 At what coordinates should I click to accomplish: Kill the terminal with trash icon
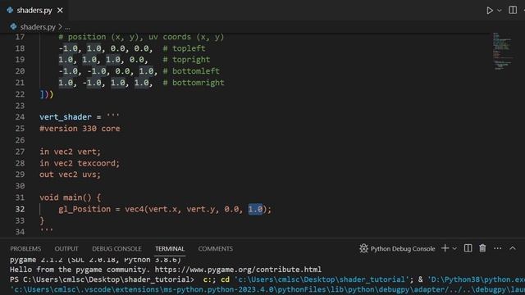coord(482,248)
